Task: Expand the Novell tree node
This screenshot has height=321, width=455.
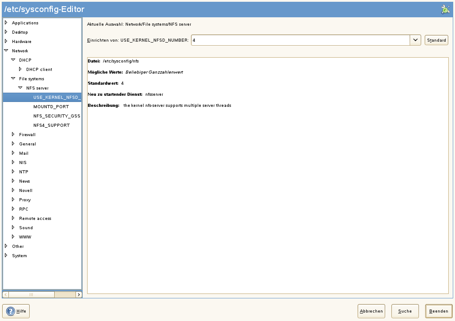Action: pyautogui.click(x=13, y=190)
